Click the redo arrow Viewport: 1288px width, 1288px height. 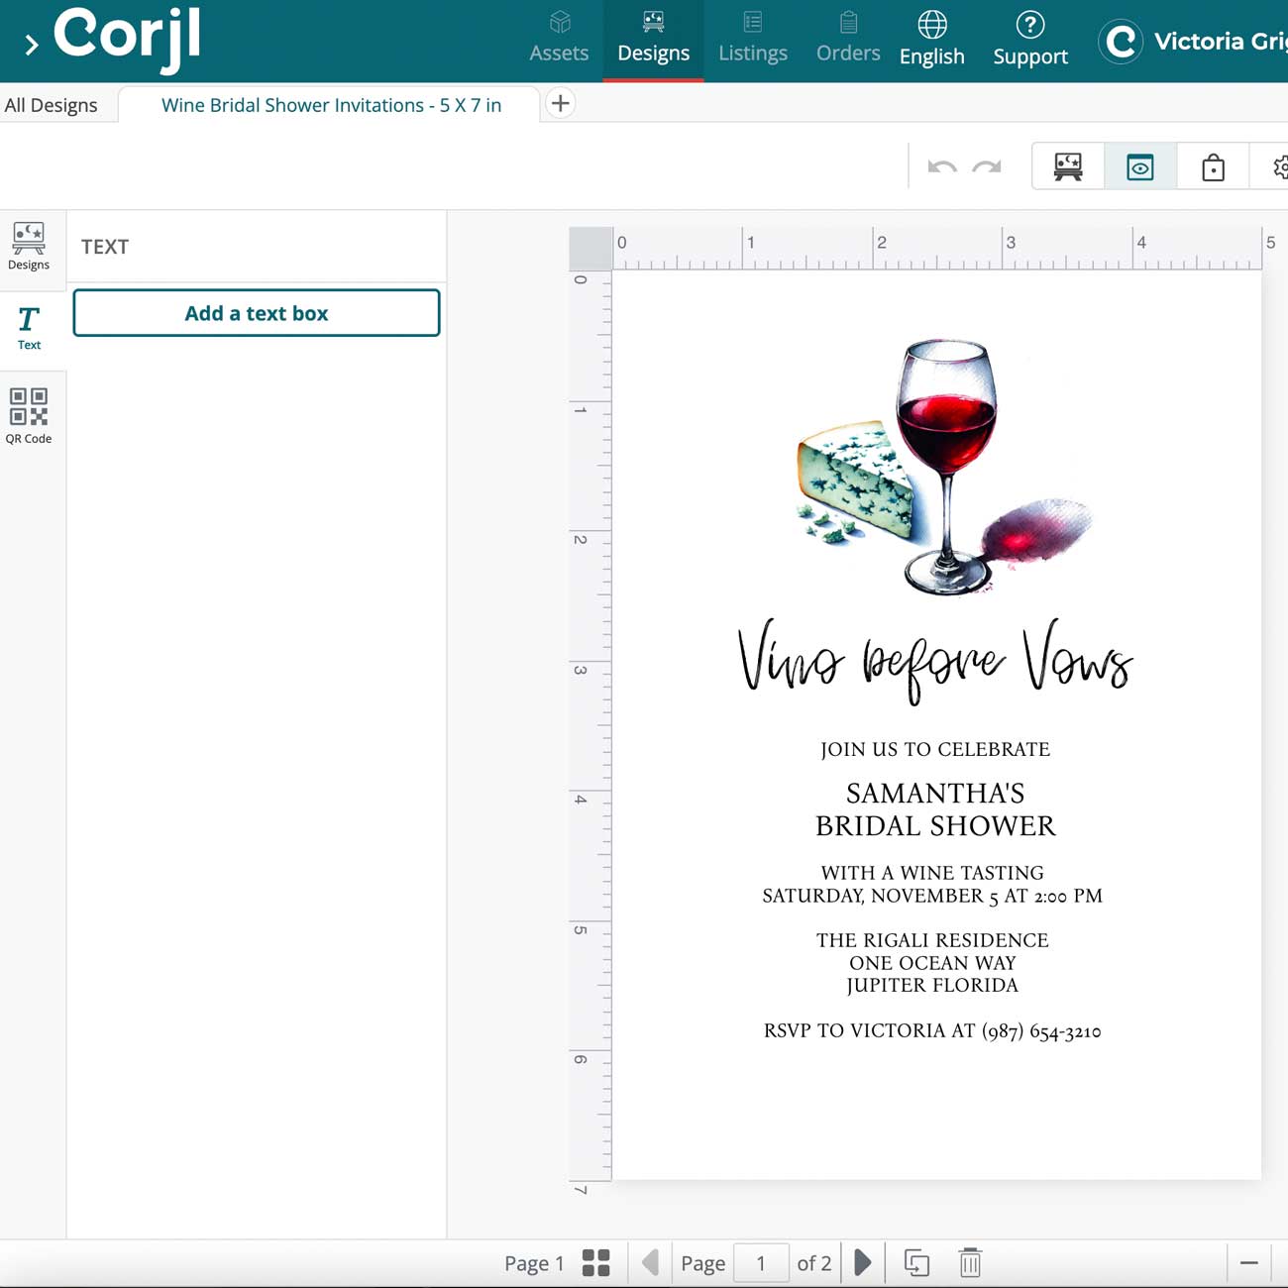pyautogui.click(x=987, y=166)
